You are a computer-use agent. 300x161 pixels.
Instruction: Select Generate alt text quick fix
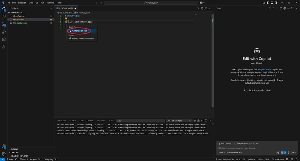coord(80,31)
